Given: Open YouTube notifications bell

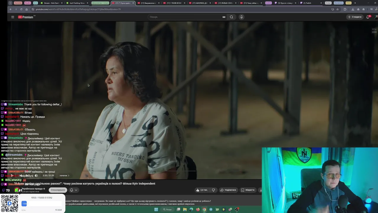Looking at the screenshot, I should 368,17.
